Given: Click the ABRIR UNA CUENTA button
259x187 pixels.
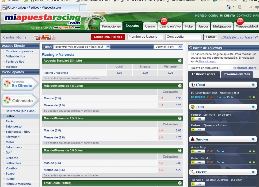Looking at the screenshot, I should pos(108,37).
